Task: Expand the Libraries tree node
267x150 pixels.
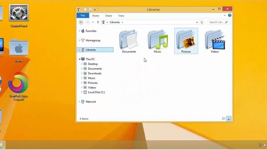Action: pyautogui.click(x=80, y=50)
